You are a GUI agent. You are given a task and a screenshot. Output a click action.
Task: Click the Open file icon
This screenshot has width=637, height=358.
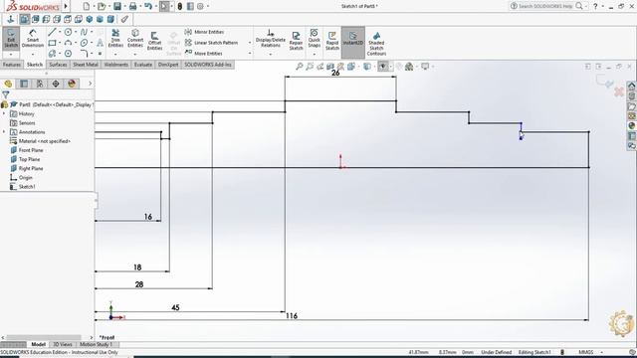(102, 6)
